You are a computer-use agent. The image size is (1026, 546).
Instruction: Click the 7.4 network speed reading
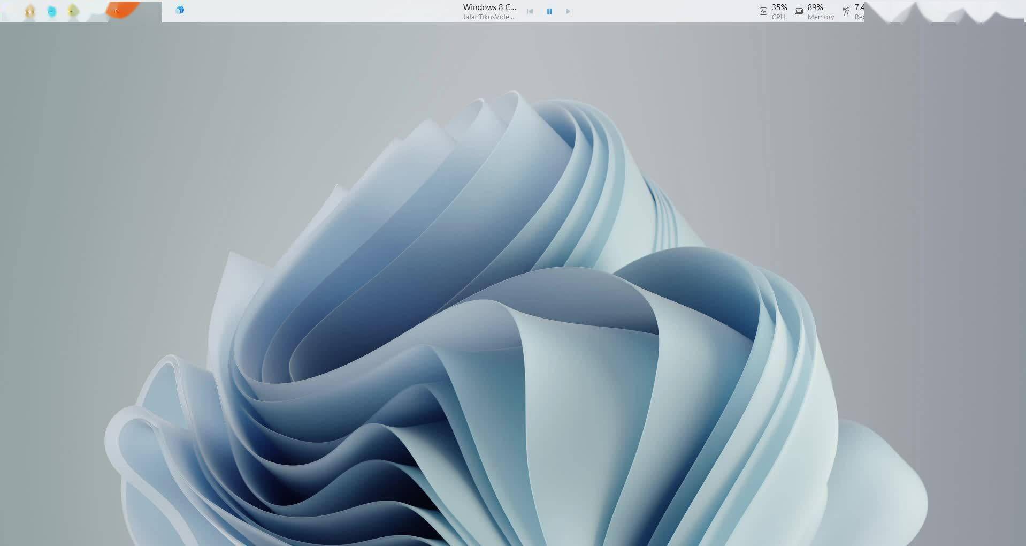(x=859, y=7)
